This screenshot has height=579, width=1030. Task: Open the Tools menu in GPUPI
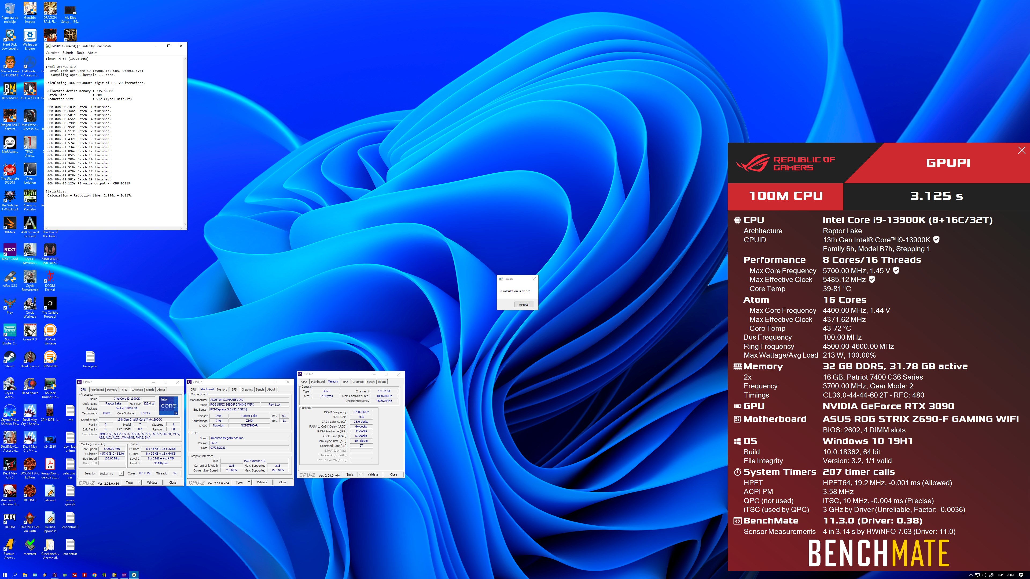[x=80, y=53]
